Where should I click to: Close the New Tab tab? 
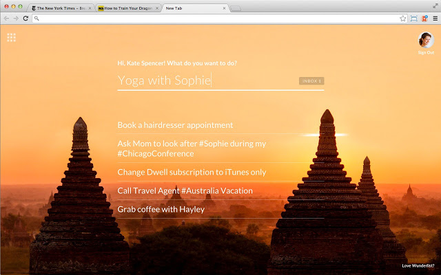click(x=224, y=8)
